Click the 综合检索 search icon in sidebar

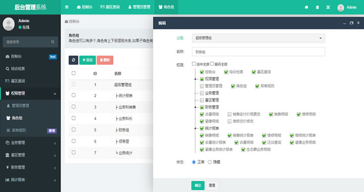tap(8, 69)
